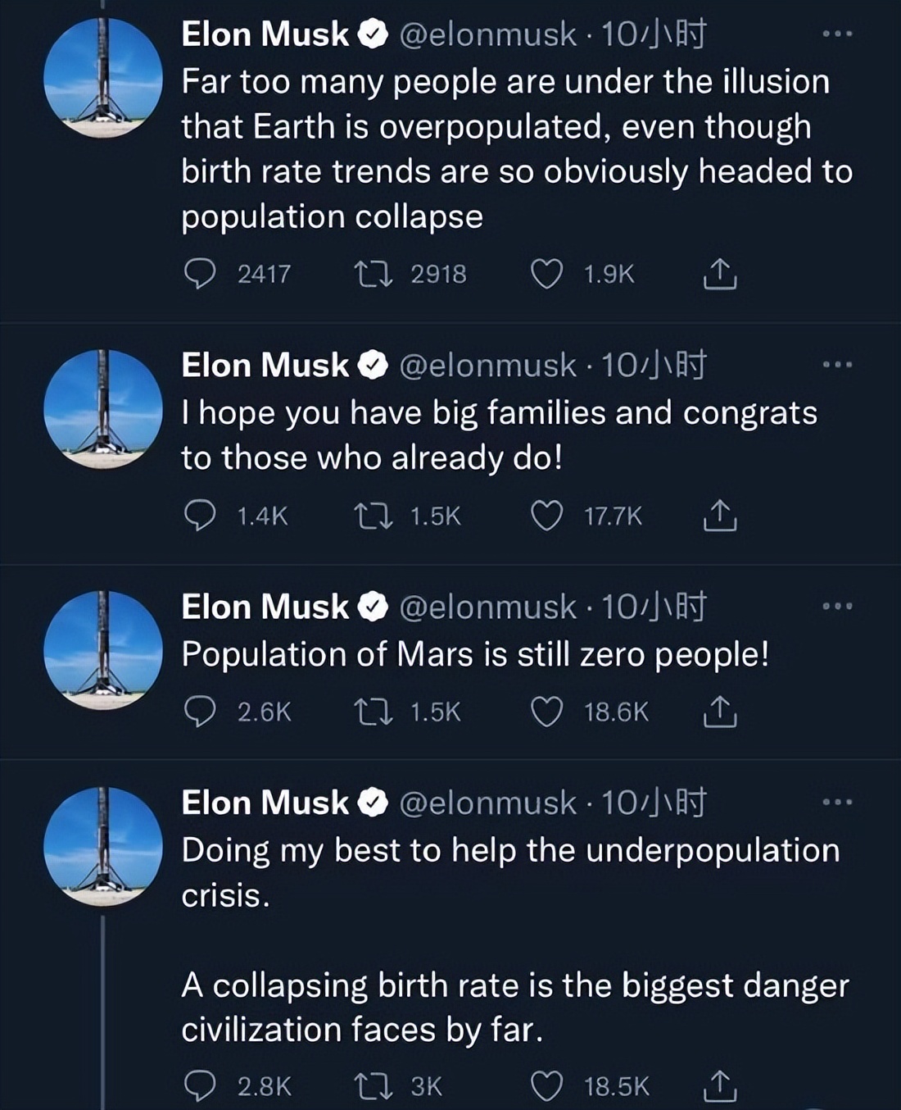Screen dimensions: 901x1110
Task: Reply to the underpopulation crisis tweet
Action: coord(199,1086)
